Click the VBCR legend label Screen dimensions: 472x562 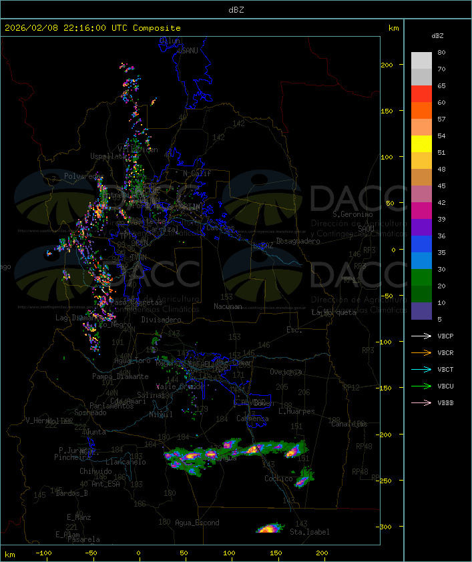445,353
